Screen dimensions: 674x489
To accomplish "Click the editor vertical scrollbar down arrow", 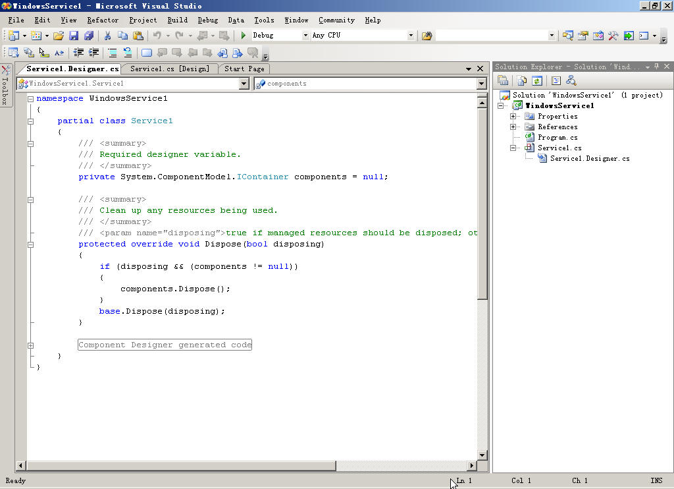I will tap(482, 455).
